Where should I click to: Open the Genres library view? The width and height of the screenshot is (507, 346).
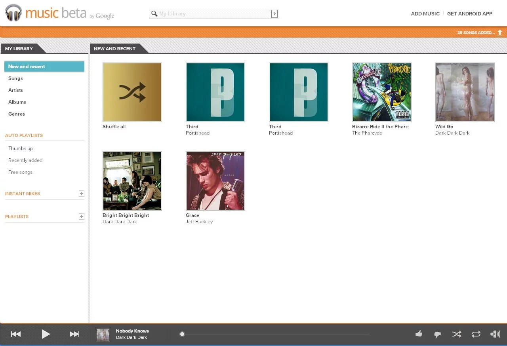[17, 114]
